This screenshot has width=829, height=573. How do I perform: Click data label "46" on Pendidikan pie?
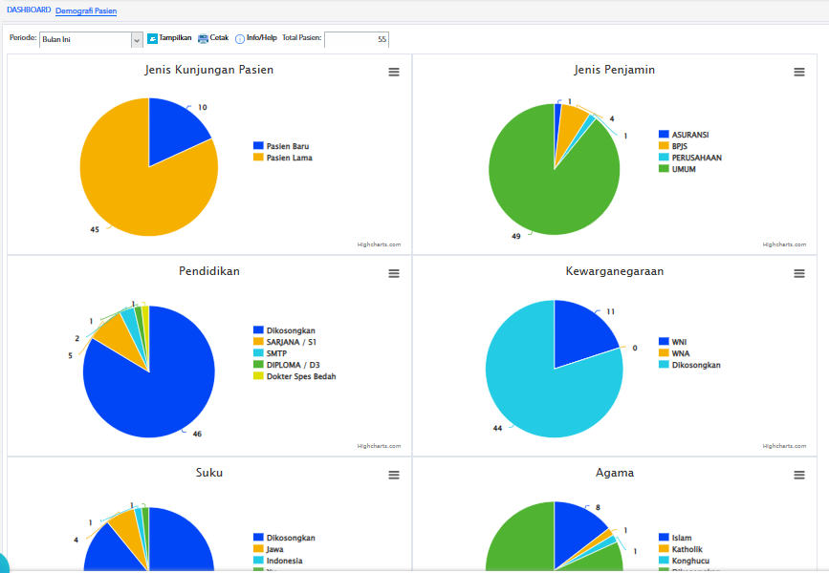point(197,435)
